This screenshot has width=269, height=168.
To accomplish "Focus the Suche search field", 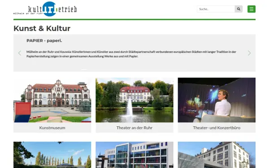I will (216, 9).
